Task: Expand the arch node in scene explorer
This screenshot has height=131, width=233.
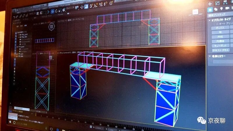Action: [x=17, y=54]
